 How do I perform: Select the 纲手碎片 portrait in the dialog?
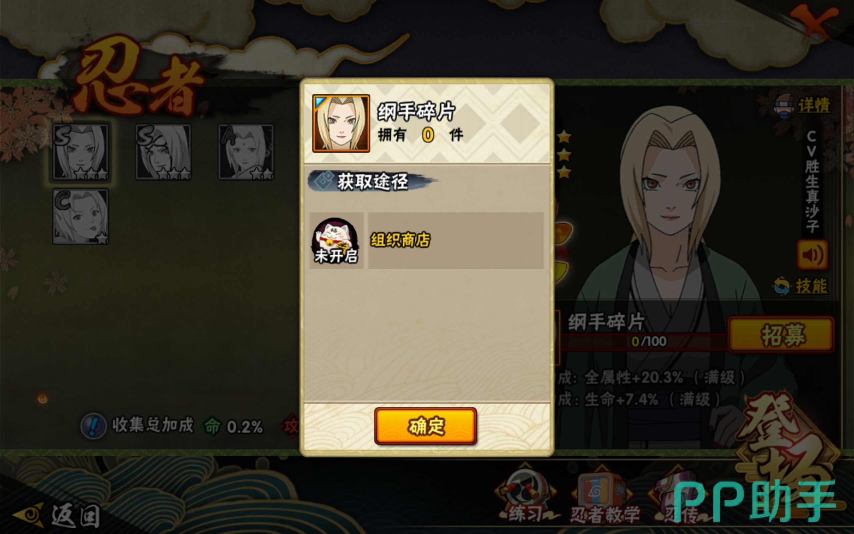(x=341, y=123)
